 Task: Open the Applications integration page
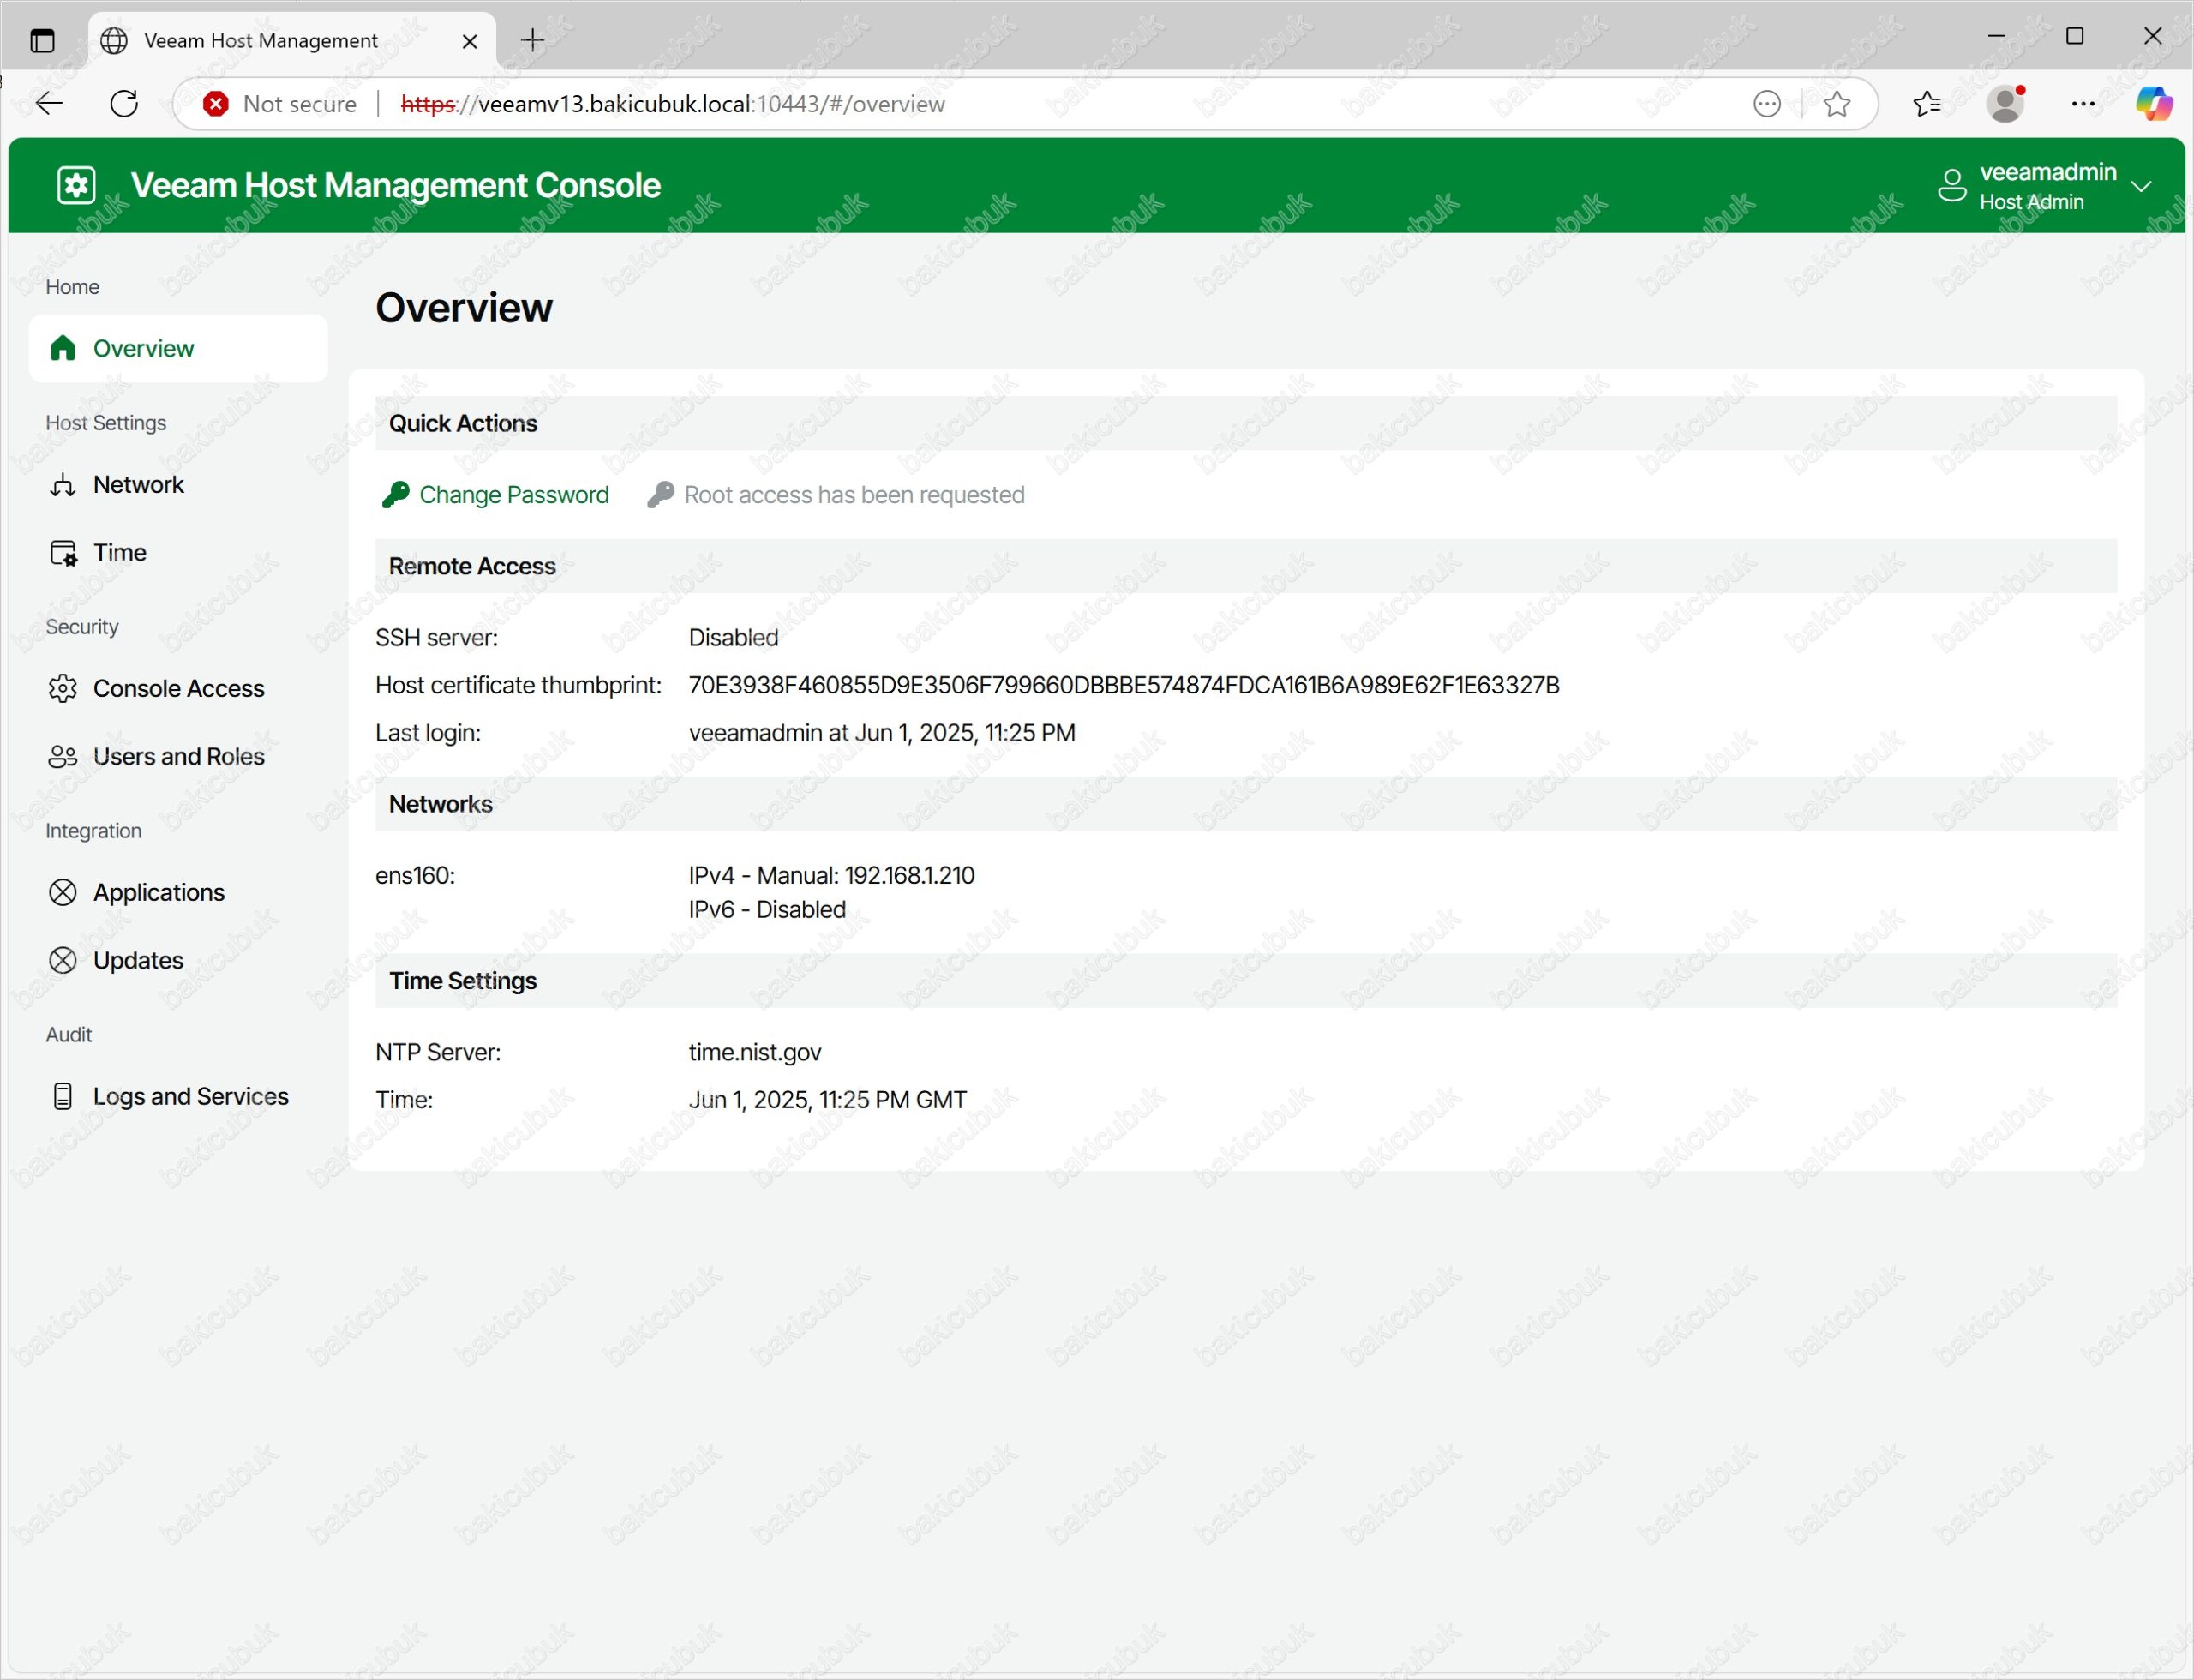(178, 893)
